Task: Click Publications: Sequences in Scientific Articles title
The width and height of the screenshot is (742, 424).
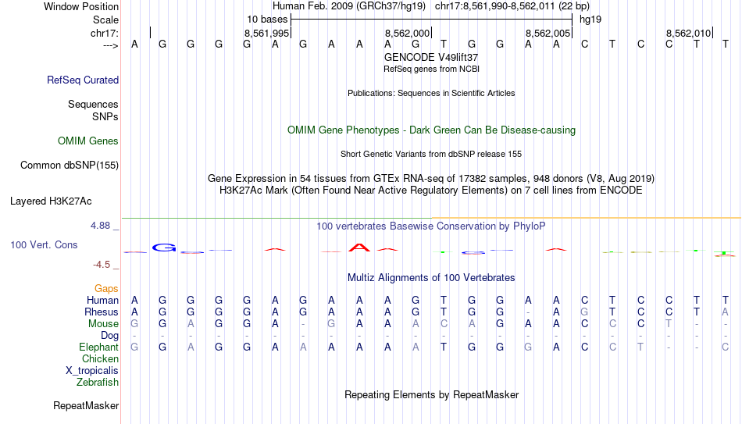Action: pos(431,93)
